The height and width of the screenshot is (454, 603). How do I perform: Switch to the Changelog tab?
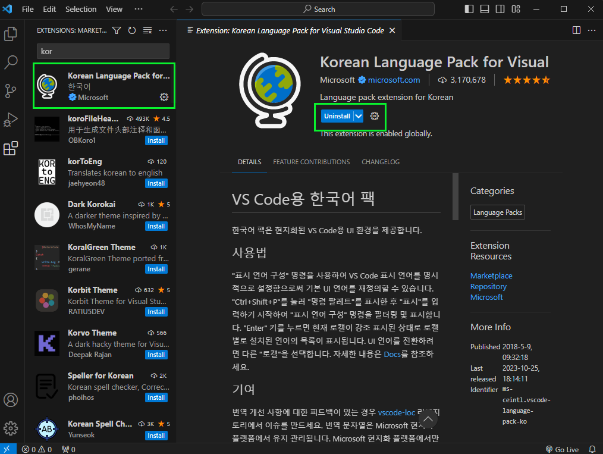(x=381, y=162)
